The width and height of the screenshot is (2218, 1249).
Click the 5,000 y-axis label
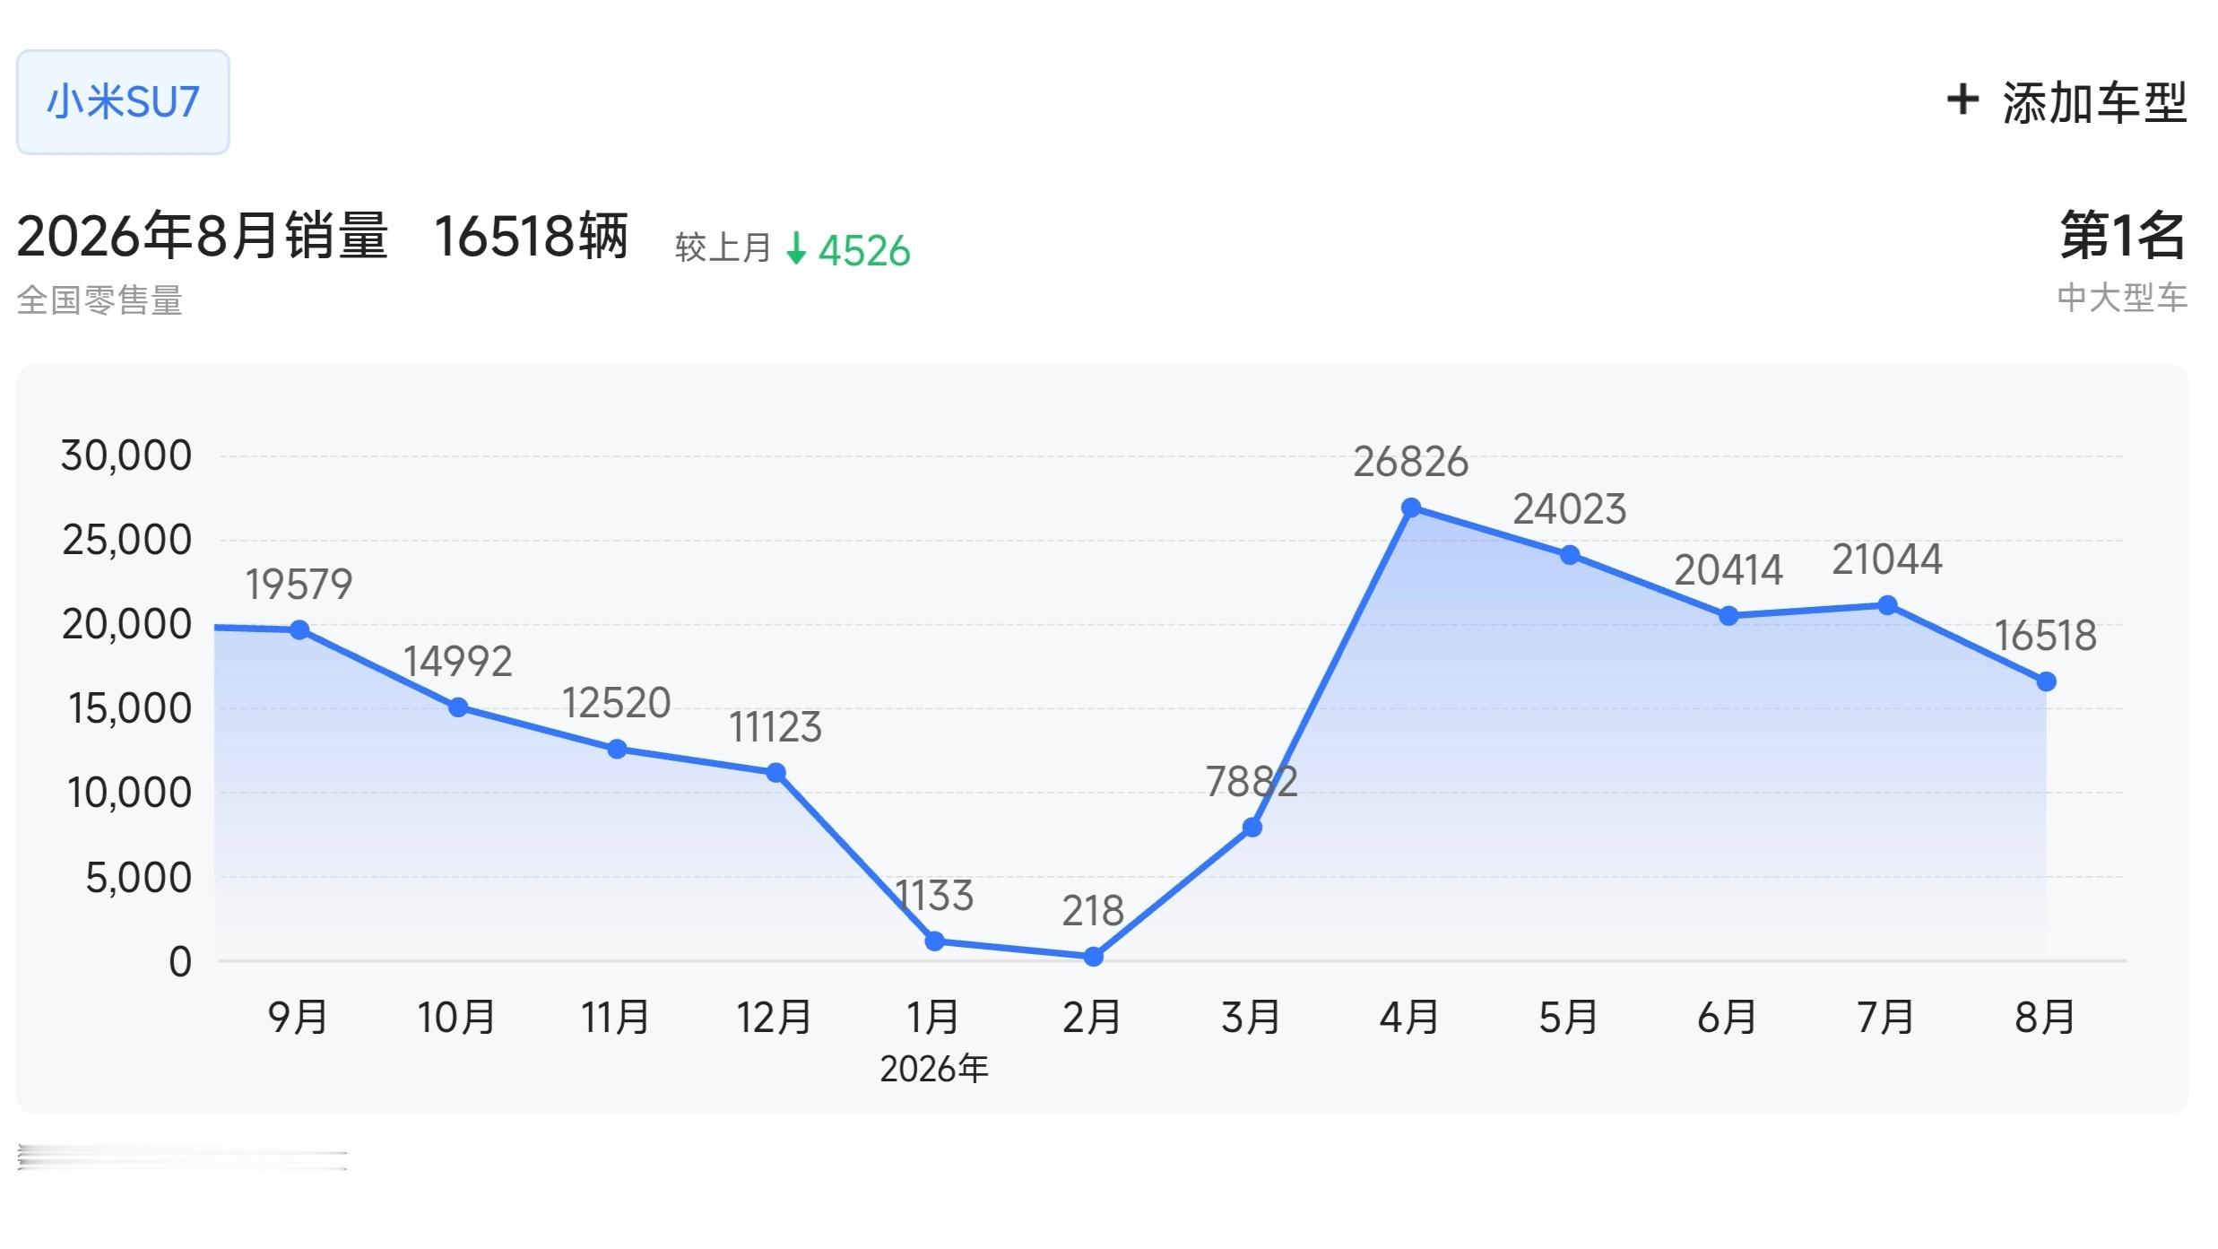138,878
